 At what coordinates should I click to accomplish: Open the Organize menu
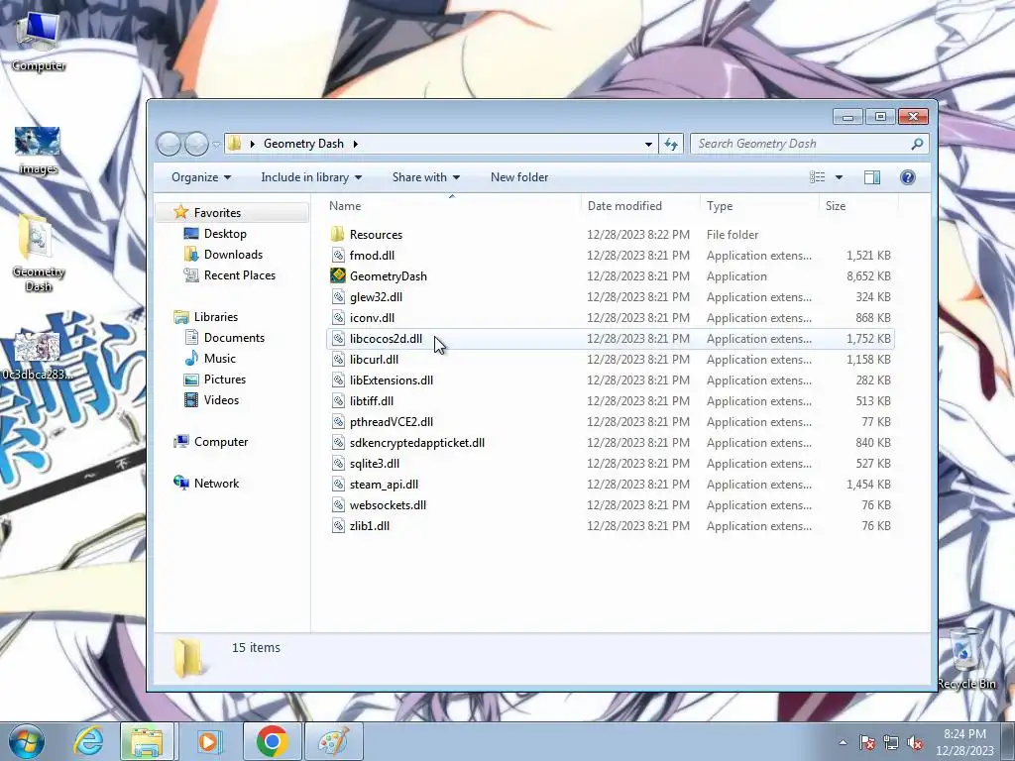200,177
